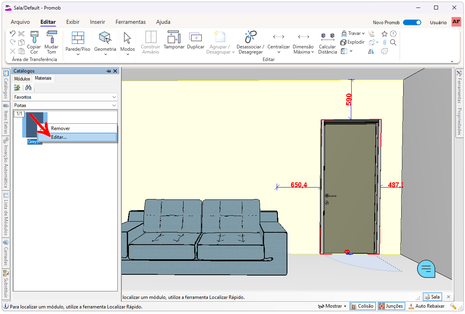
Task: Open the Portas category dropdown
Action: click(65, 105)
